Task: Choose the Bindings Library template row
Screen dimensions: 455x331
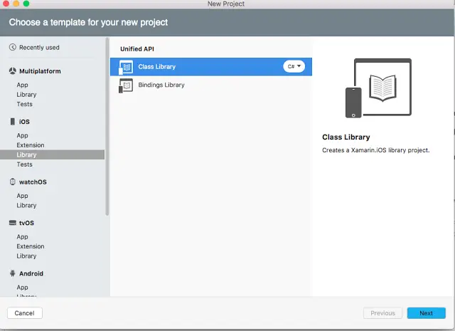Action: [211, 85]
